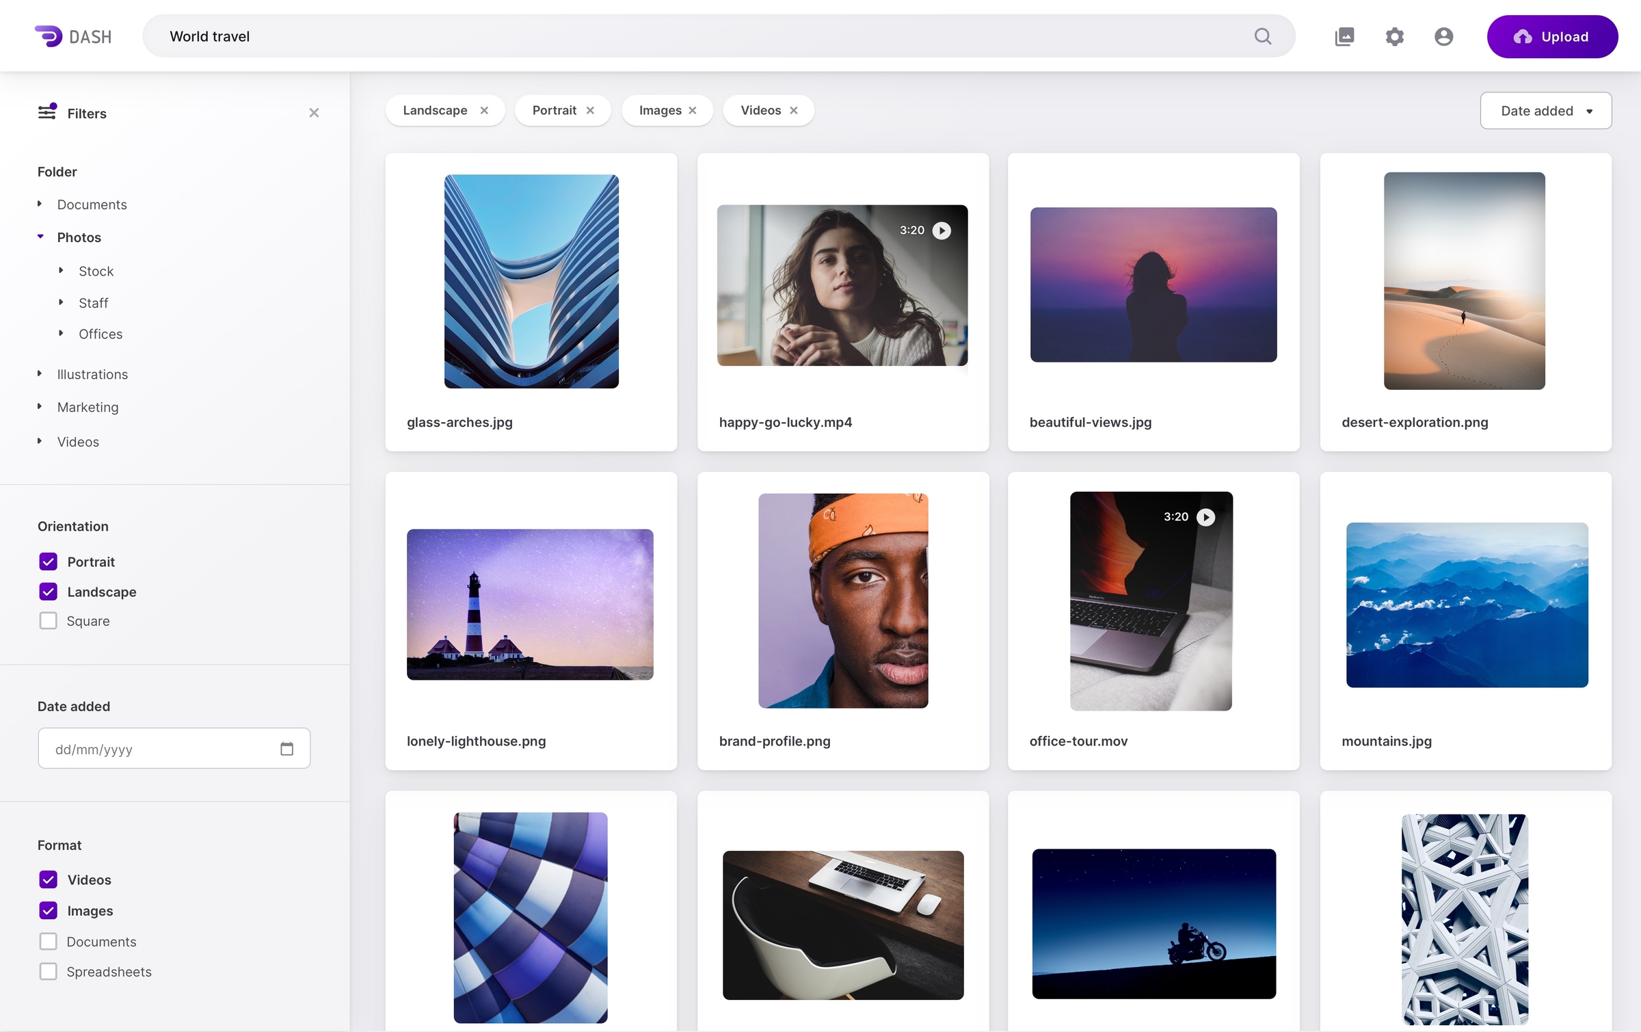Expand the Documents folder tree item
Image resolution: width=1641 pixels, height=1032 pixels.
[40, 203]
